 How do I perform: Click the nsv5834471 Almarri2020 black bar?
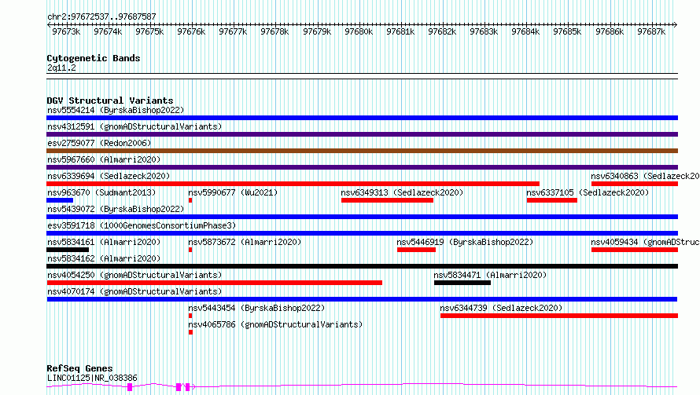click(x=462, y=283)
